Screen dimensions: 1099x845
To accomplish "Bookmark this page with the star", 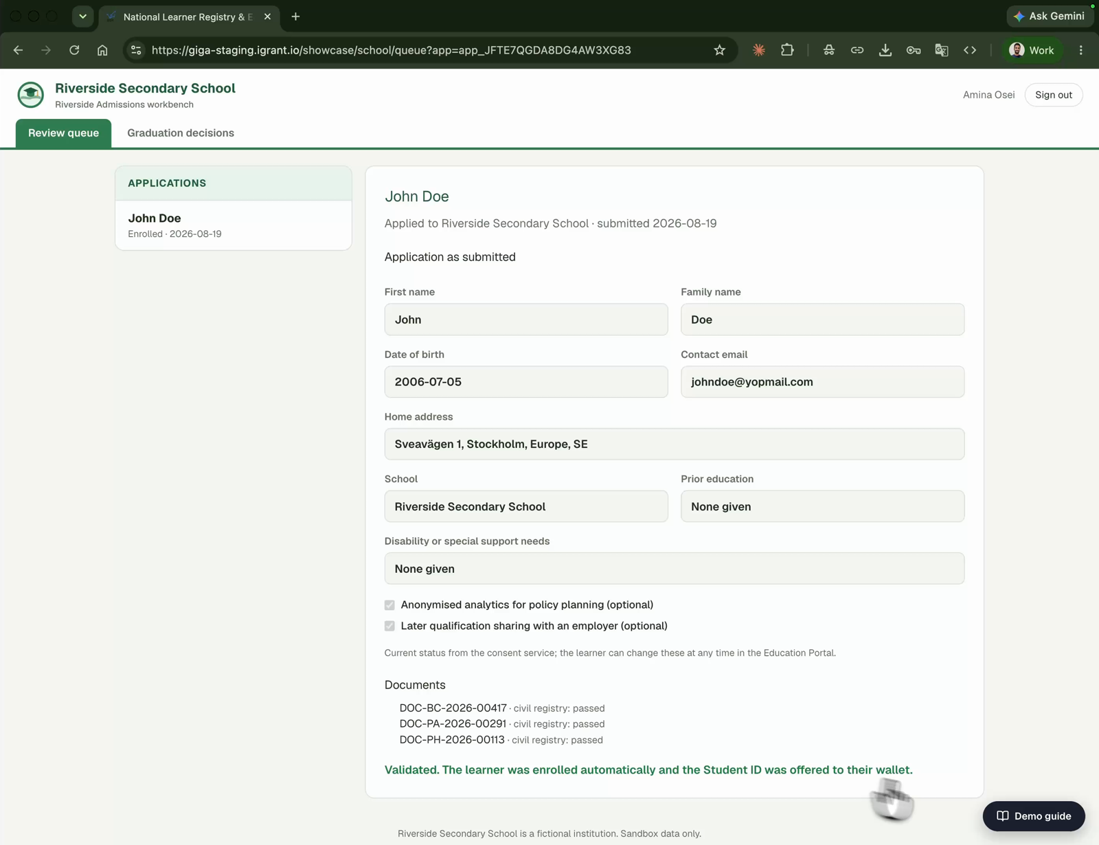I will (x=719, y=50).
